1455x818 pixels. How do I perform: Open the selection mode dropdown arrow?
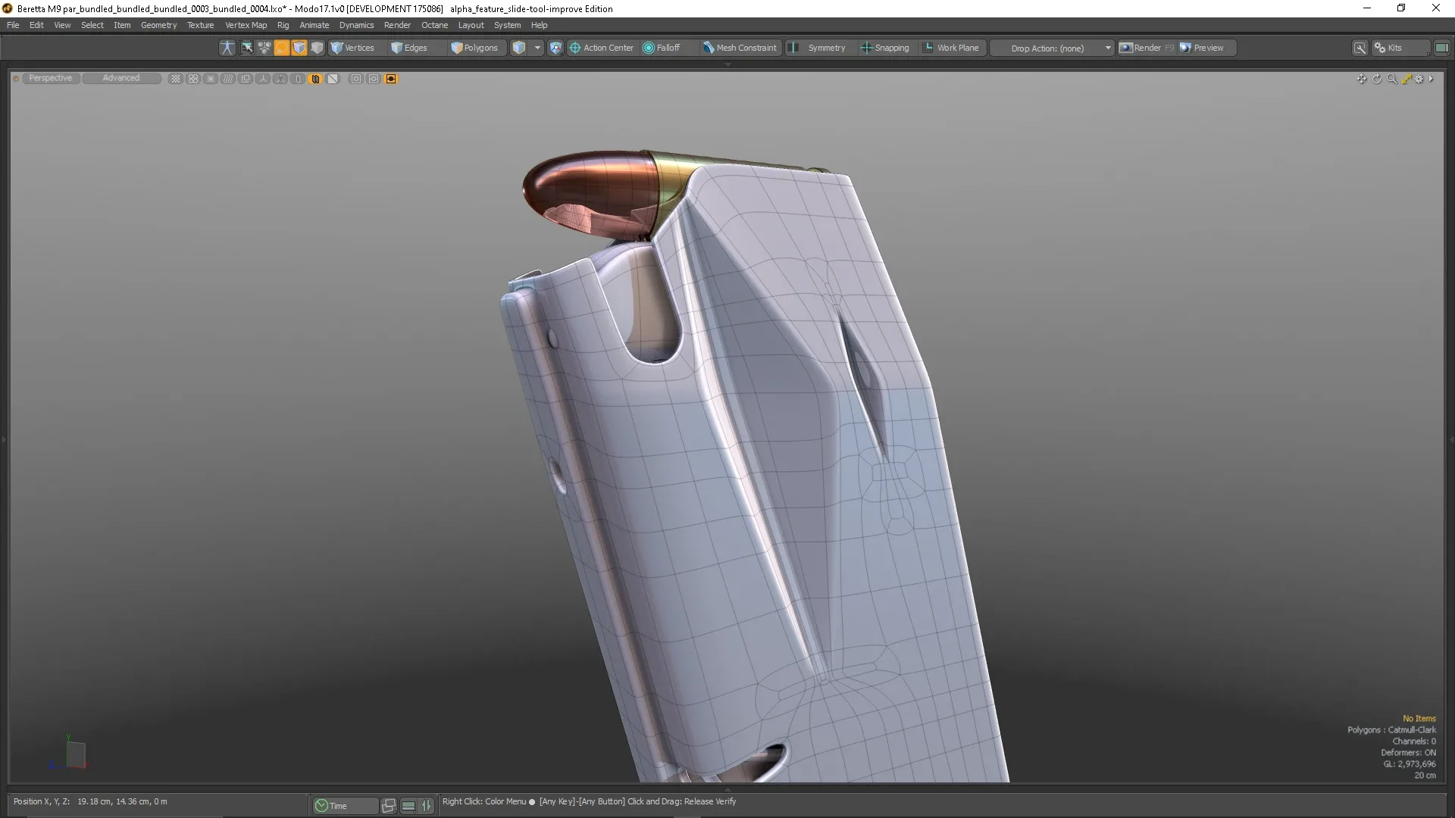[x=537, y=48]
